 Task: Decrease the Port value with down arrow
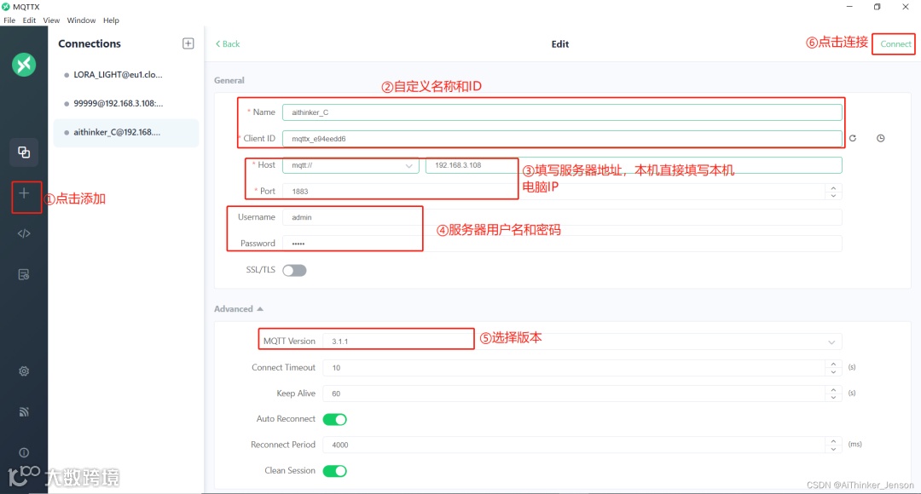[x=833, y=195]
